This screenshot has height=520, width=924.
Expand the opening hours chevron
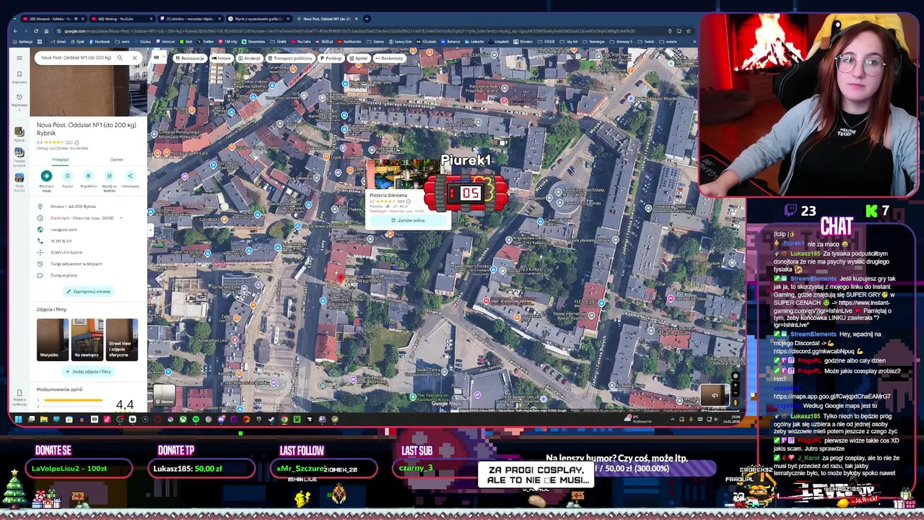[121, 218]
